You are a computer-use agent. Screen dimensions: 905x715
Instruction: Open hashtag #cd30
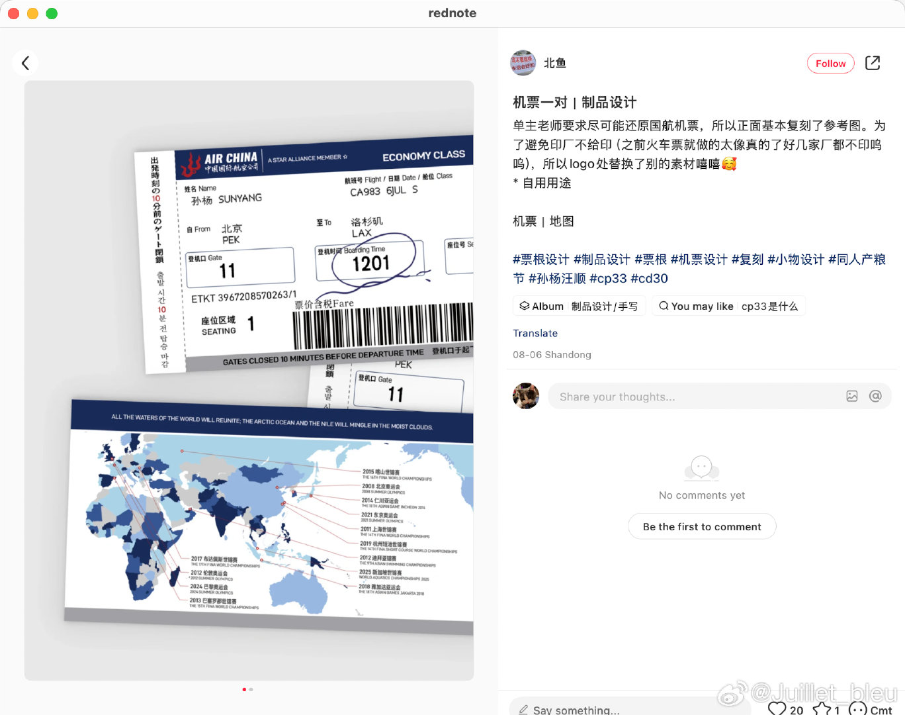click(x=650, y=279)
